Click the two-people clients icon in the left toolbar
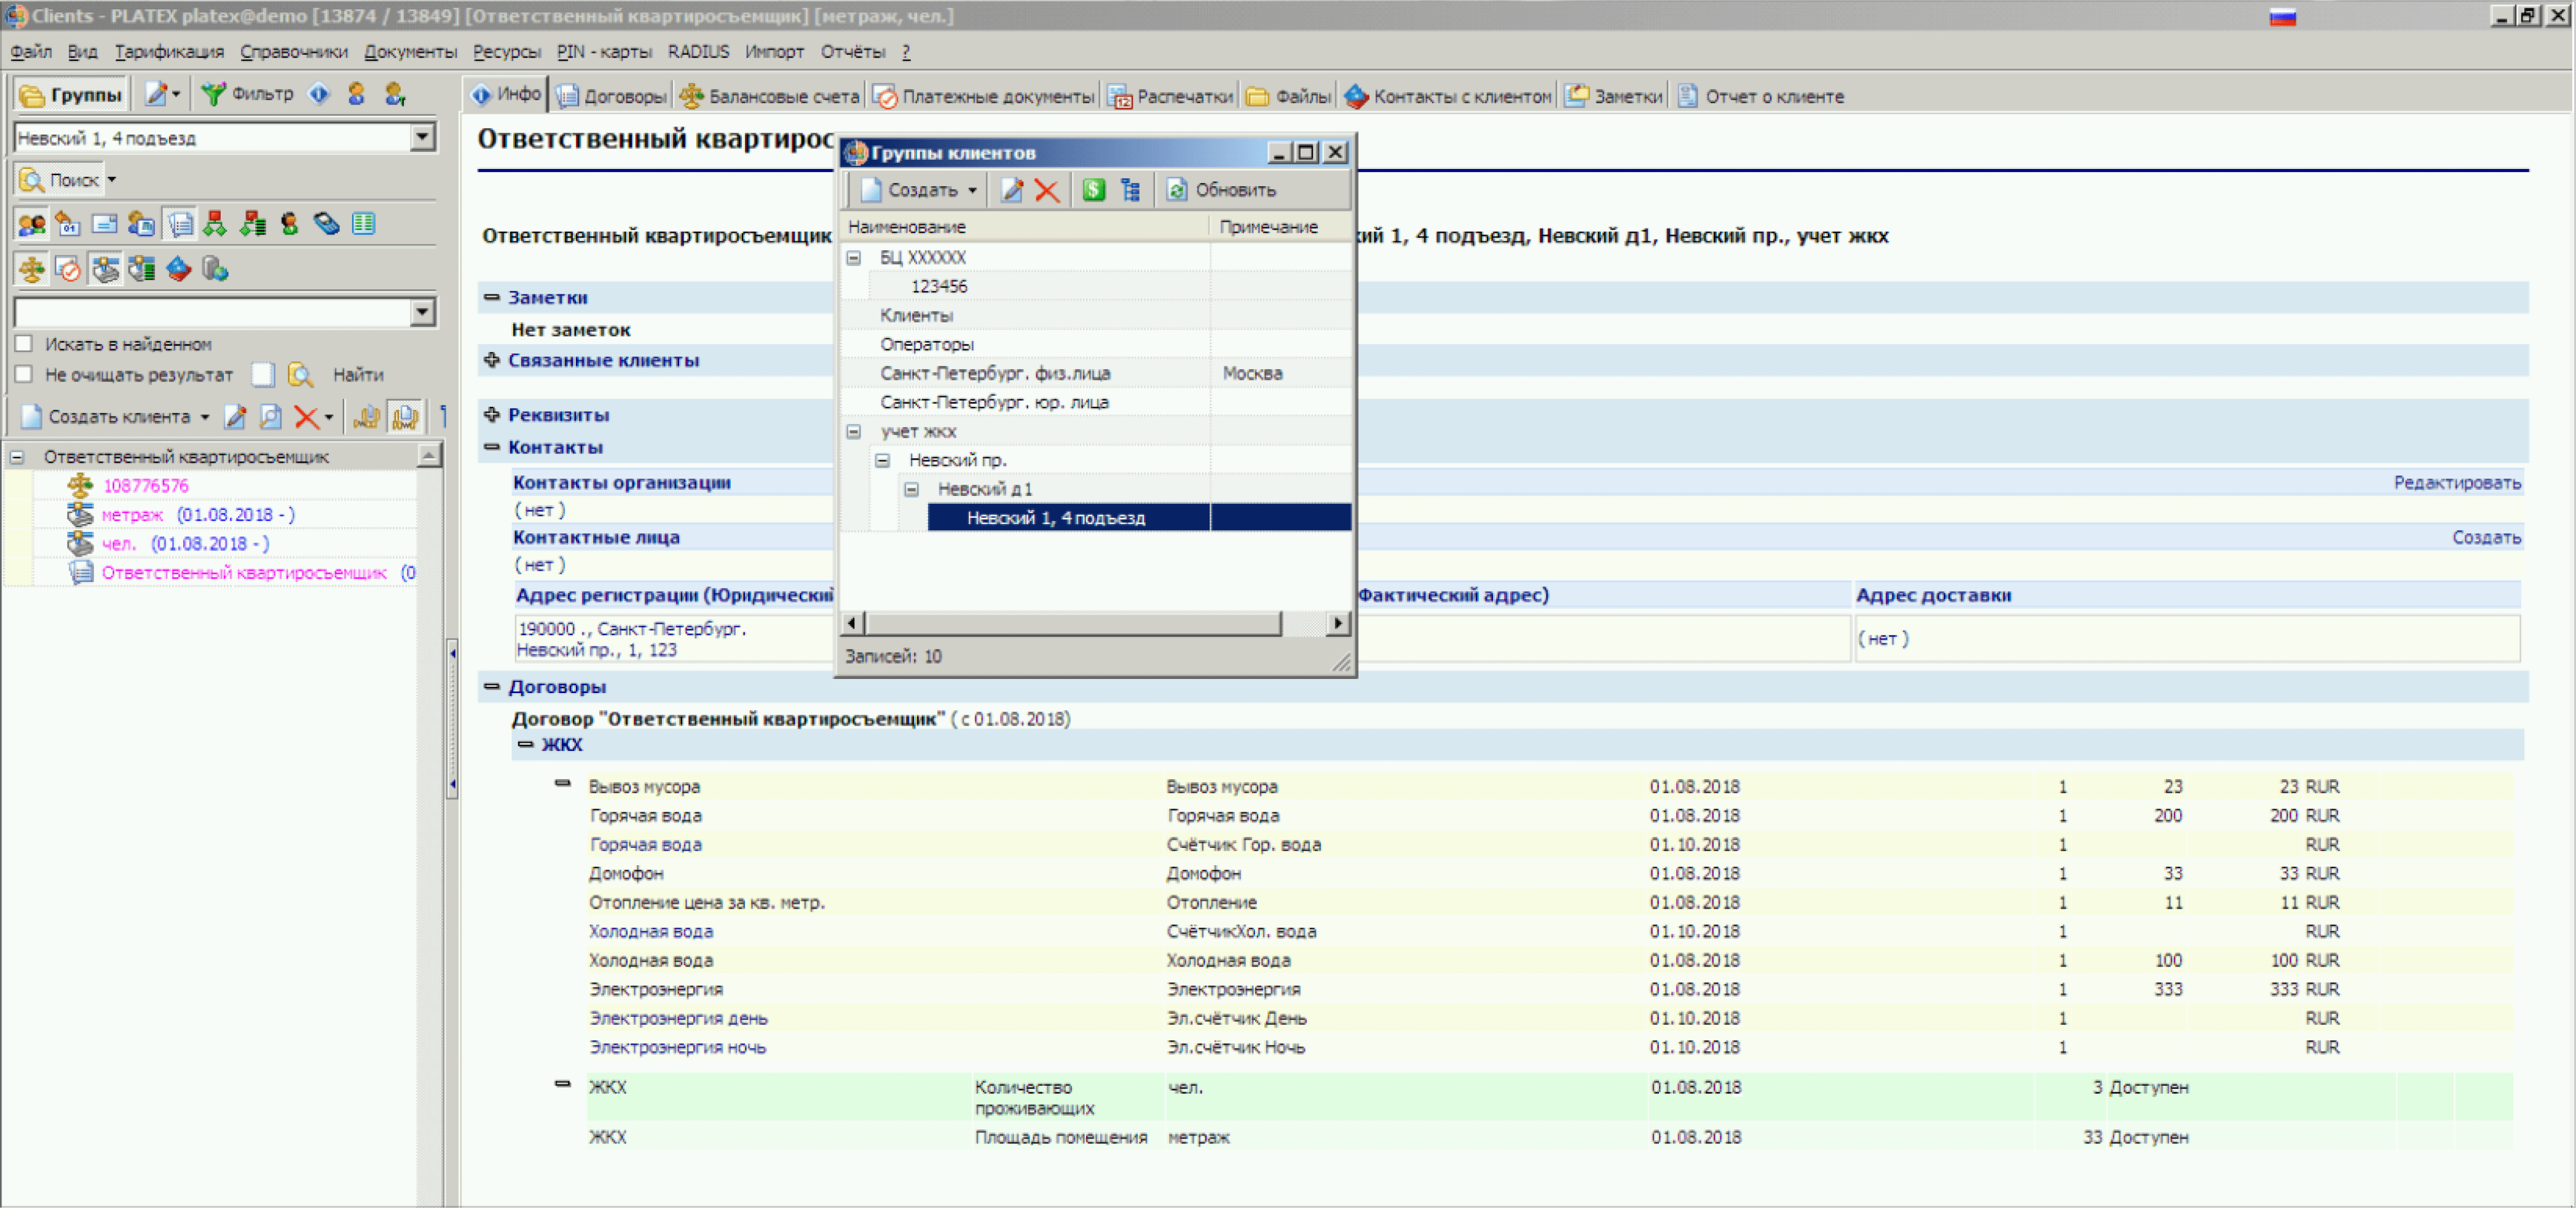This screenshot has height=1208, width=2576. click(x=32, y=224)
